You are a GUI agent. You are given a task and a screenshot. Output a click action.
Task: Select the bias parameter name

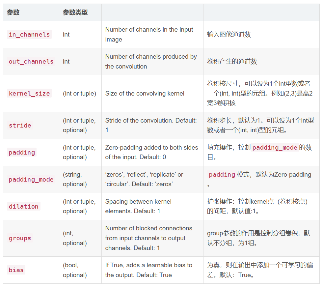click(x=16, y=270)
